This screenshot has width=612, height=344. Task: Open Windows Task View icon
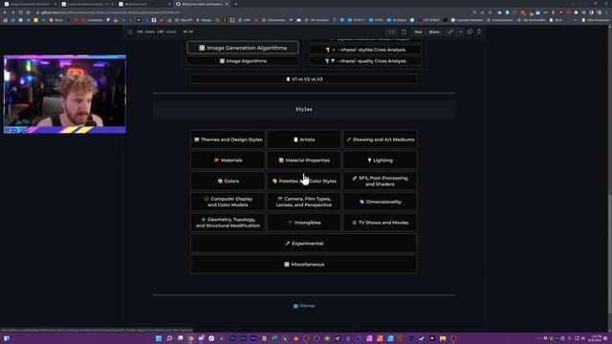[180, 338]
